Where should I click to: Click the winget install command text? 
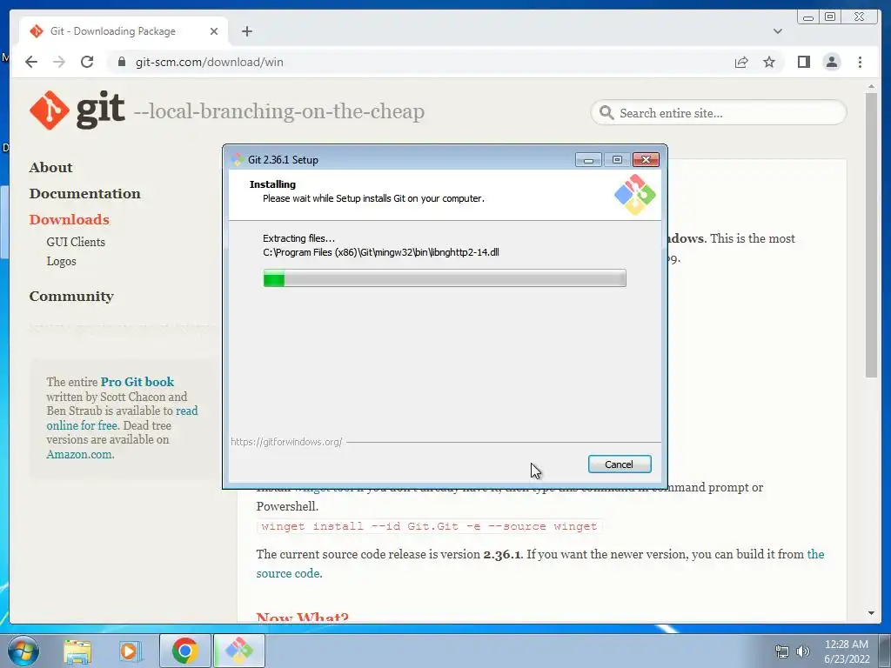pyautogui.click(x=429, y=526)
